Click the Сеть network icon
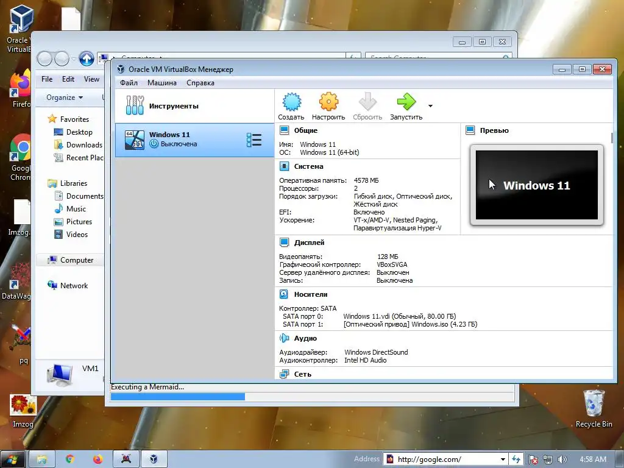624x468 pixels. [x=284, y=374]
